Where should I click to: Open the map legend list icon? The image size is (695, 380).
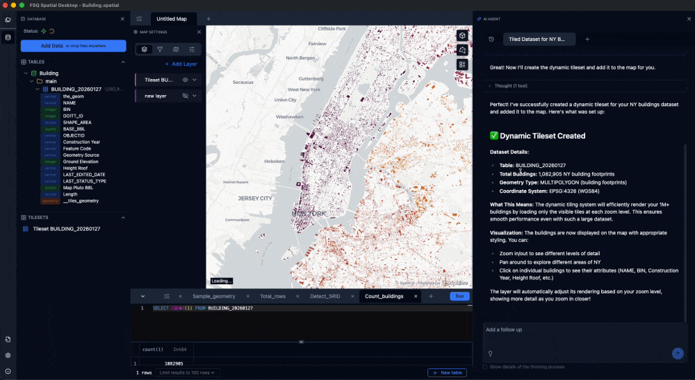pyautogui.click(x=462, y=64)
